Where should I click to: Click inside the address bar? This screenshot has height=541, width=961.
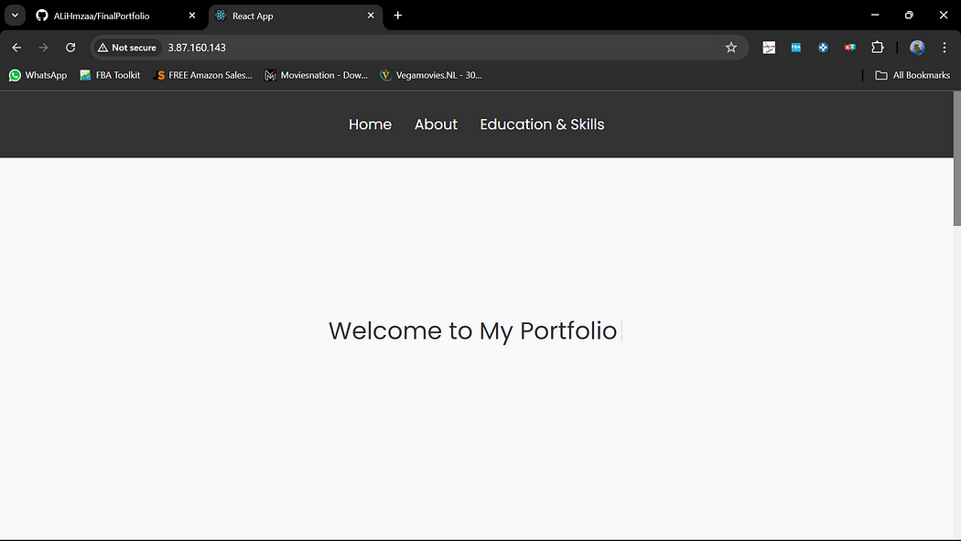[x=366, y=48]
